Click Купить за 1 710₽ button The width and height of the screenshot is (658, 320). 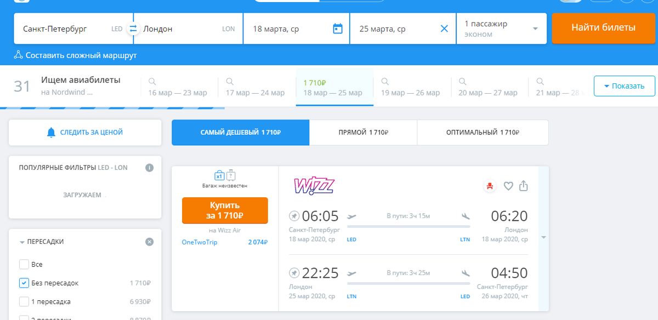[225, 210]
